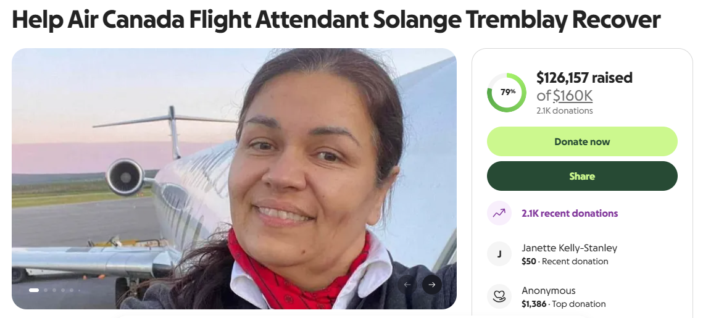Open the $160K goal link
This screenshot has width=703, height=318.
point(573,96)
